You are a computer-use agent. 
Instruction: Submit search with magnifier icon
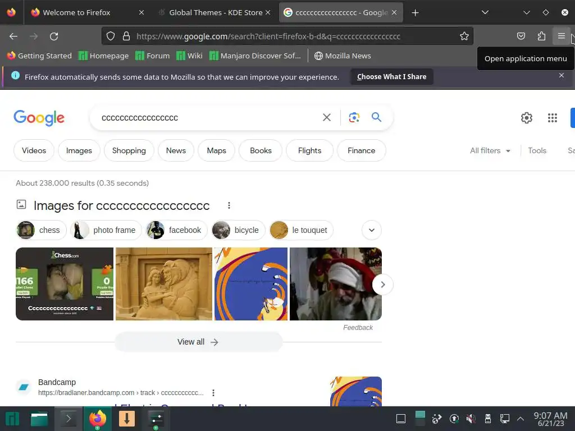click(x=376, y=117)
